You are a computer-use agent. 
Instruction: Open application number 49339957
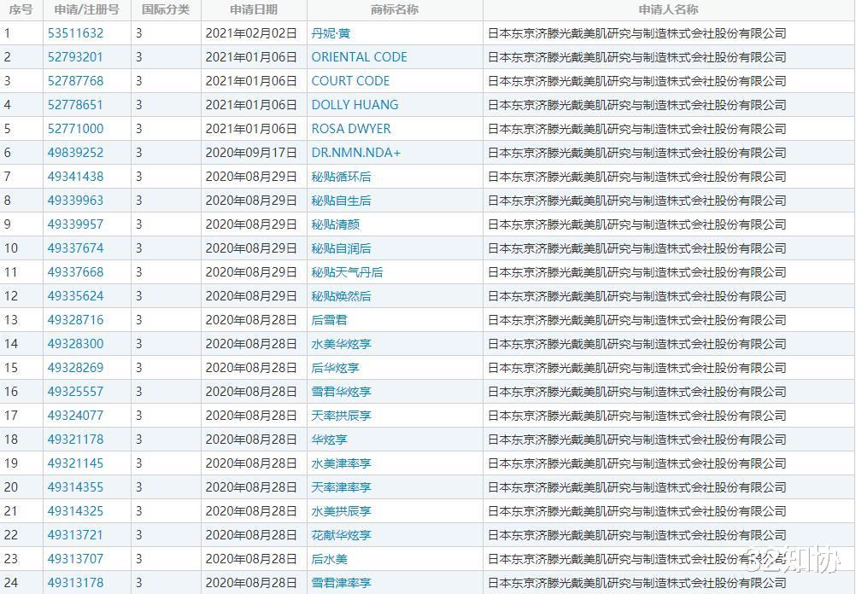point(75,224)
